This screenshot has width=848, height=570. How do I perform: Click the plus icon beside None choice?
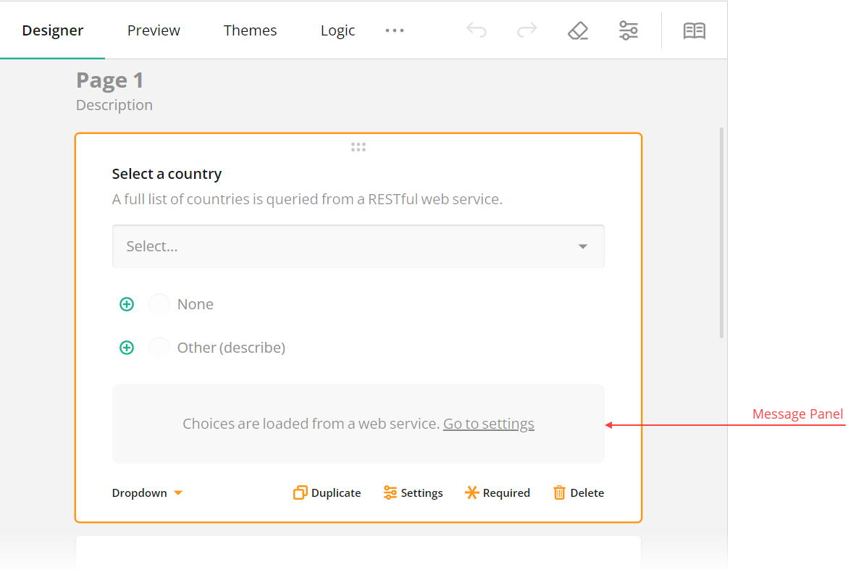click(x=127, y=303)
